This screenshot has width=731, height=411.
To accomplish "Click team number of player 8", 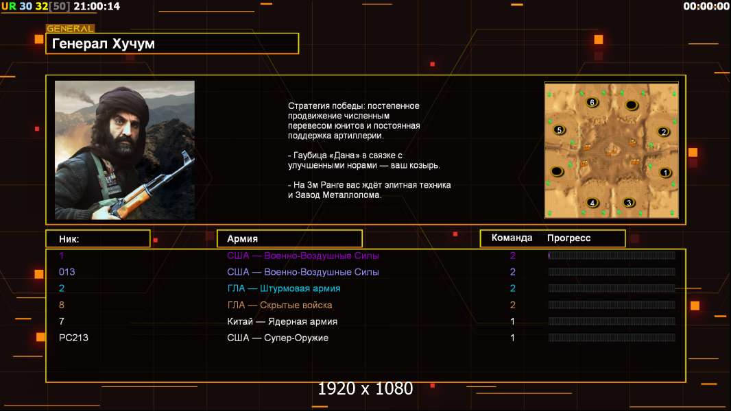I will coord(512,305).
